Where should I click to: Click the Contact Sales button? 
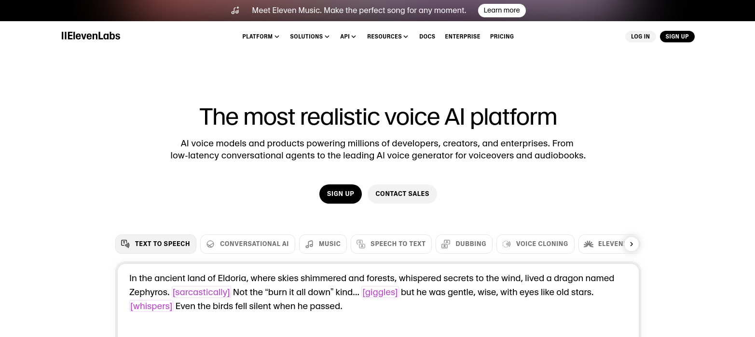point(402,194)
